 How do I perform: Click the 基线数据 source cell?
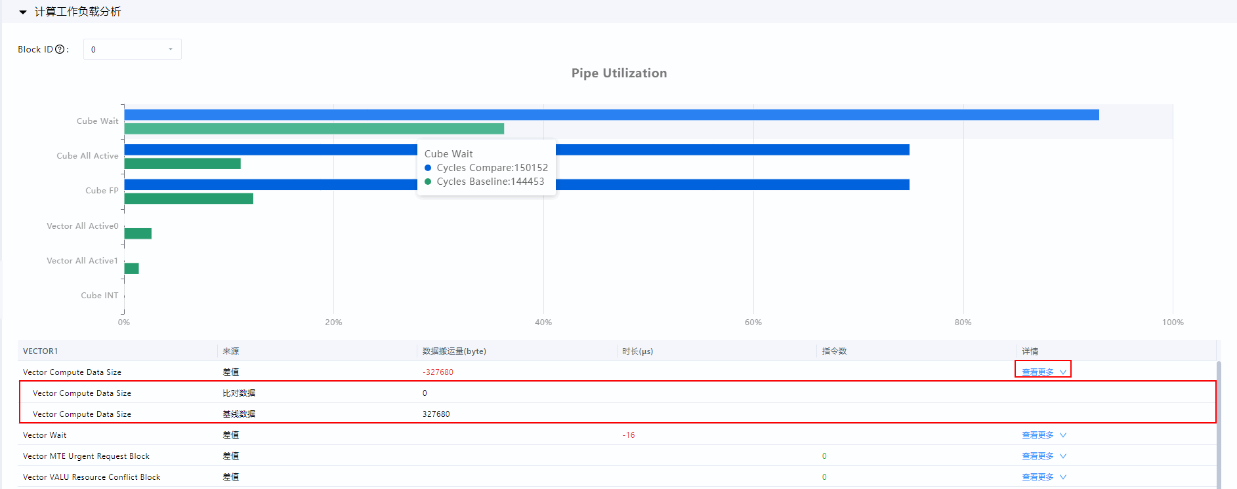point(239,414)
